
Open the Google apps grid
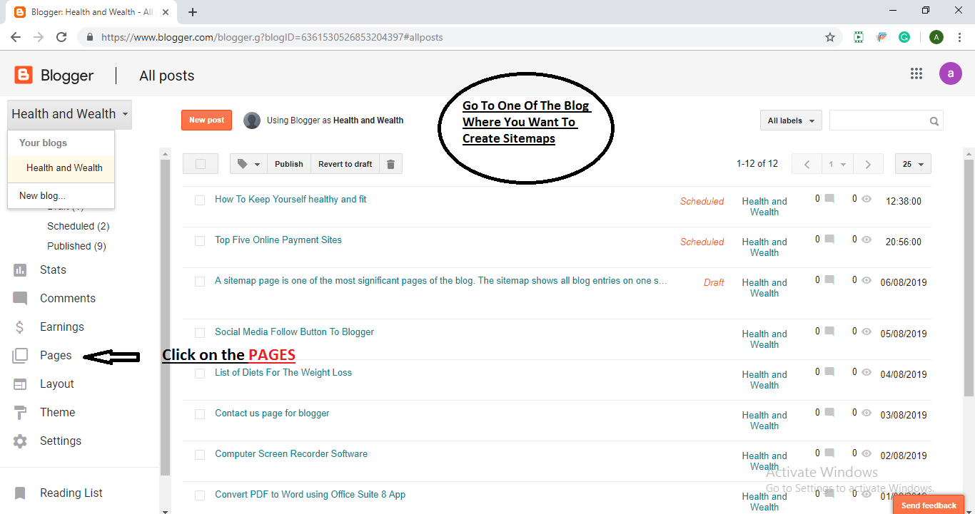[x=916, y=73]
